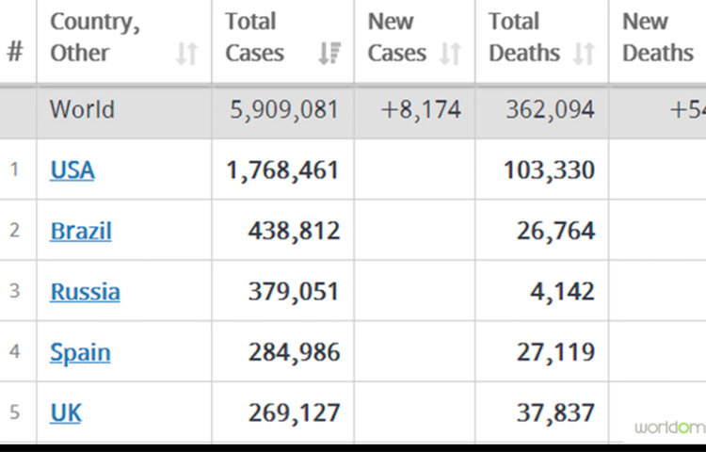Click the New Deaths column header
This screenshot has width=706, height=452.
658,38
